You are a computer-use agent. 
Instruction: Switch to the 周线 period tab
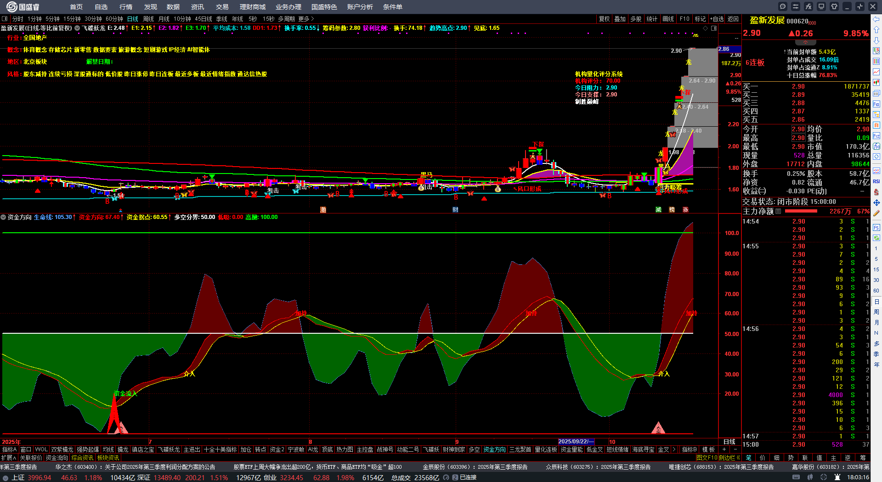coord(148,19)
